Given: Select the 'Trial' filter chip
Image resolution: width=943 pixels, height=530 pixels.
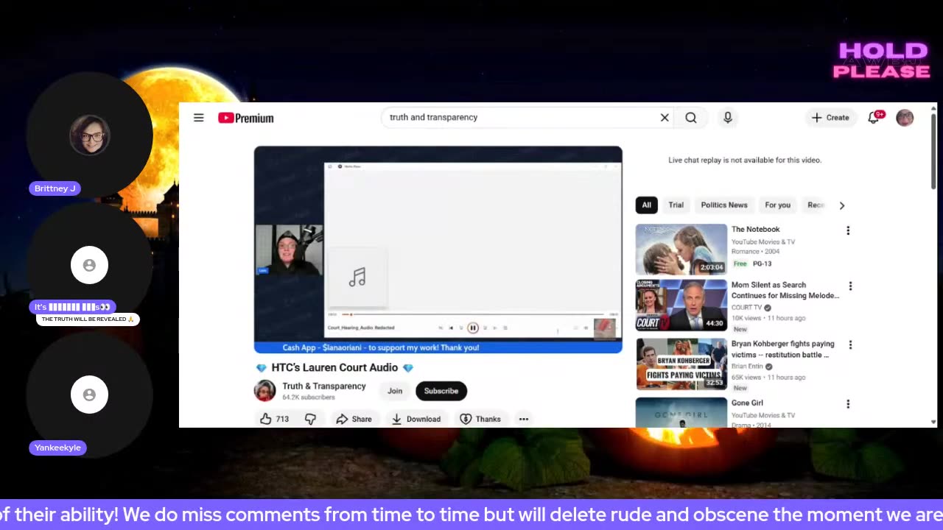Looking at the screenshot, I should (676, 205).
